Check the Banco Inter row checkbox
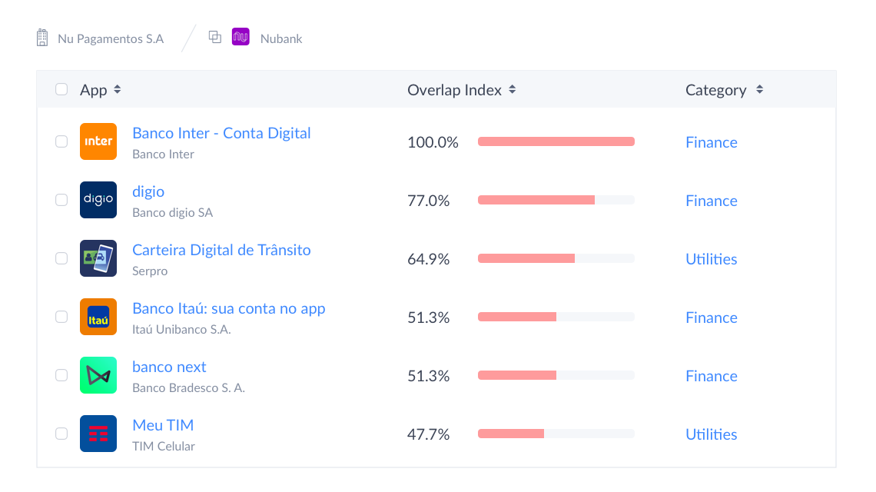This screenshot has width=876, height=492. (61, 141)
